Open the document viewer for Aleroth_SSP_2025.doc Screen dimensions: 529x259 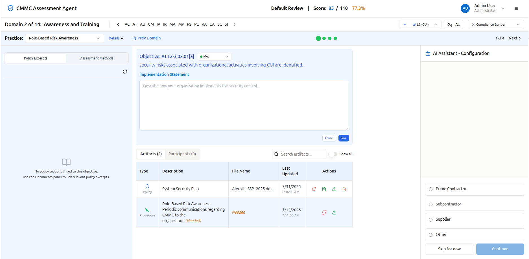click(x=324, y=189)
